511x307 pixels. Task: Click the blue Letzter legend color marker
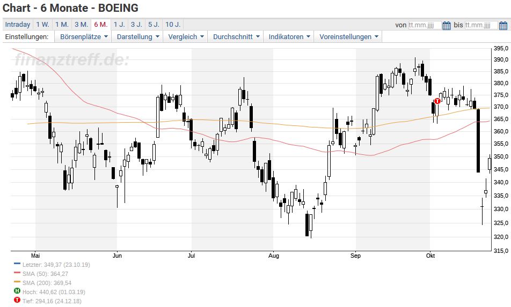click(17, 264)
